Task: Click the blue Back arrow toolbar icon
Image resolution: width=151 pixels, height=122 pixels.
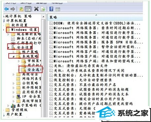Action: pos(6,9)
